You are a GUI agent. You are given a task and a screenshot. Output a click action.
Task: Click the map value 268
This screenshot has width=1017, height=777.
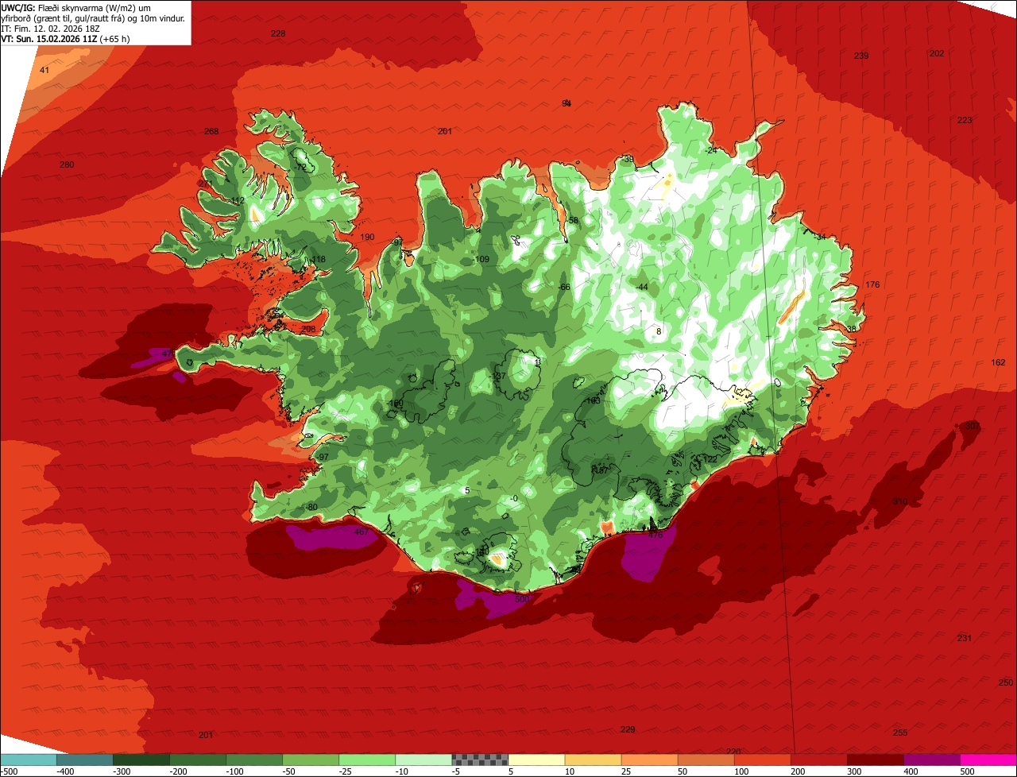pos(211,132)
